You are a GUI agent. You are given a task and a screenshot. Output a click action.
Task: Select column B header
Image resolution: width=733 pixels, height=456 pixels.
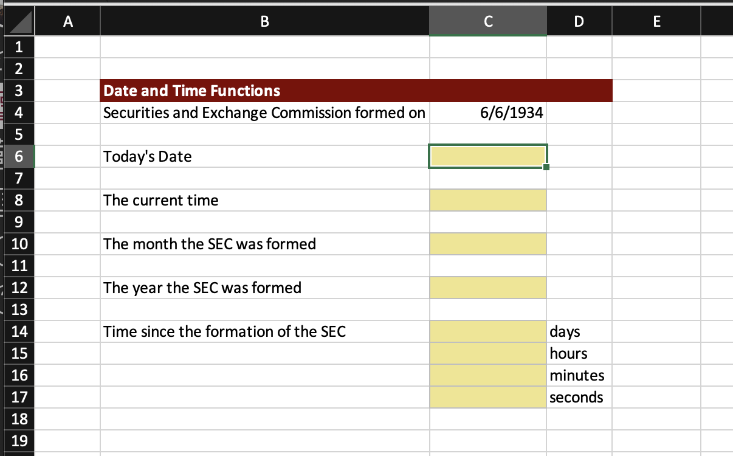pyautogui.click(x=264, y=21)
